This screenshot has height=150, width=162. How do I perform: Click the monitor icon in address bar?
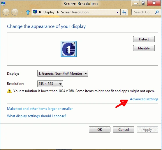[x=35, y=12]
